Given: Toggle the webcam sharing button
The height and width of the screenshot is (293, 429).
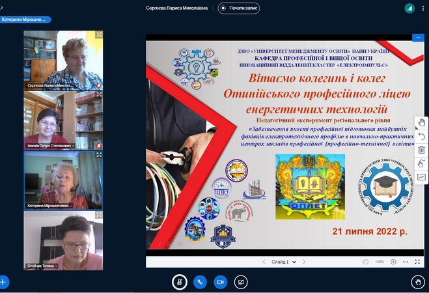Looking at the screenshot, I should click(220, 282).
